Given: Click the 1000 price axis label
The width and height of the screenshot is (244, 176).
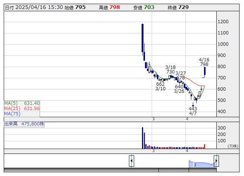Looking at the screenshot, I should point(223,44).
